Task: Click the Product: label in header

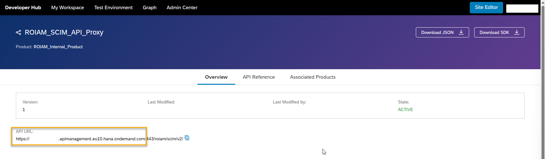Action: [x=24, y=47]
